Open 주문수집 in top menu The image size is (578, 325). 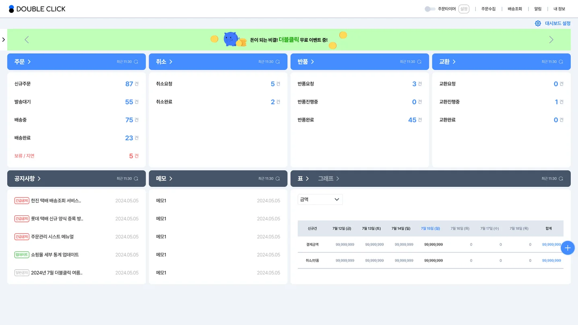coord(489,9)
